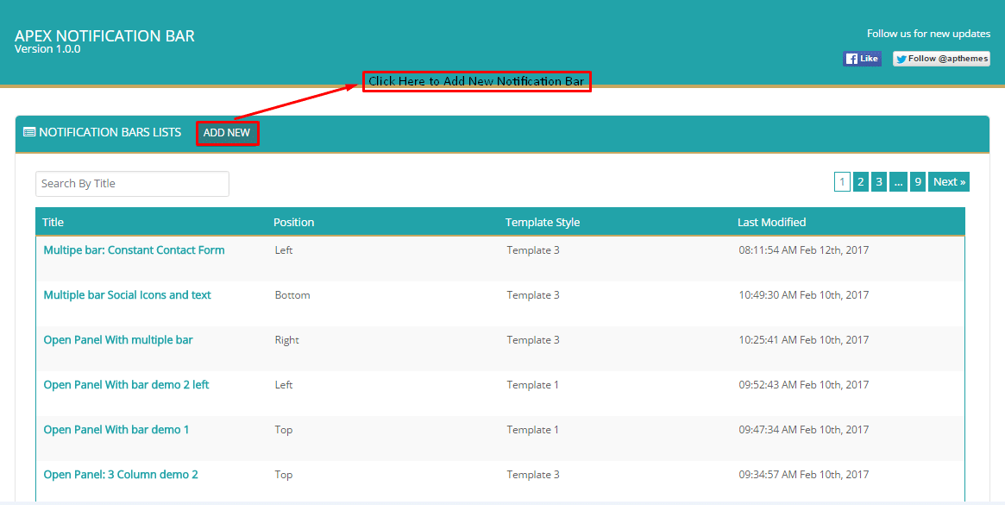The image size is (1005, 505).
Task: Click the 'Follow us for new updates' text
Action: click(x=929, y=34)
